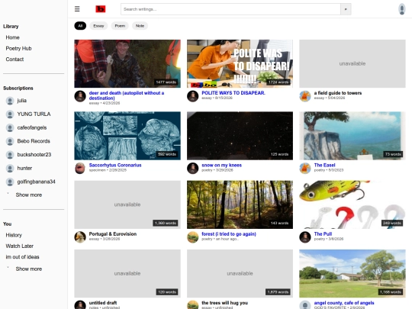Open the search options dropdown arrow
The height and width of the screenshot is (309, 412).
pos(346,9)
